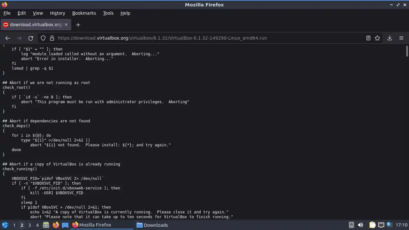Image resolution: width=409 pixels, height=230 pixels.
Task: Open the History menu
Action: [58, 13]
